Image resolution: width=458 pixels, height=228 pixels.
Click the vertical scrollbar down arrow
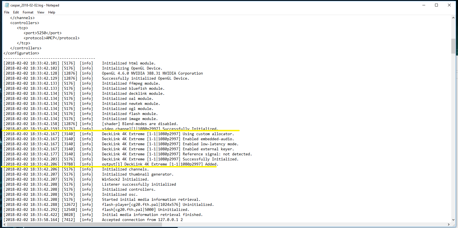pos(453,220)
